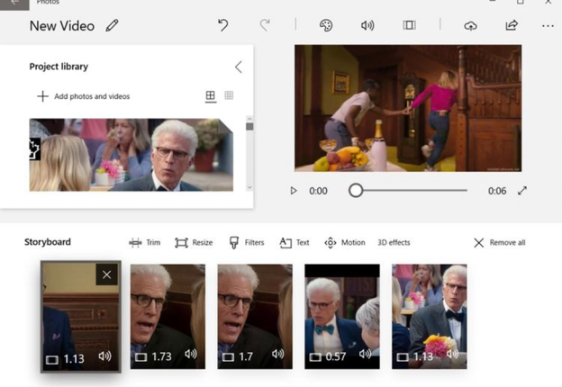Viewport: 562px width, 387px height.
Task: Click the preview seek slider handle
Action: click(x=356, y=191)
